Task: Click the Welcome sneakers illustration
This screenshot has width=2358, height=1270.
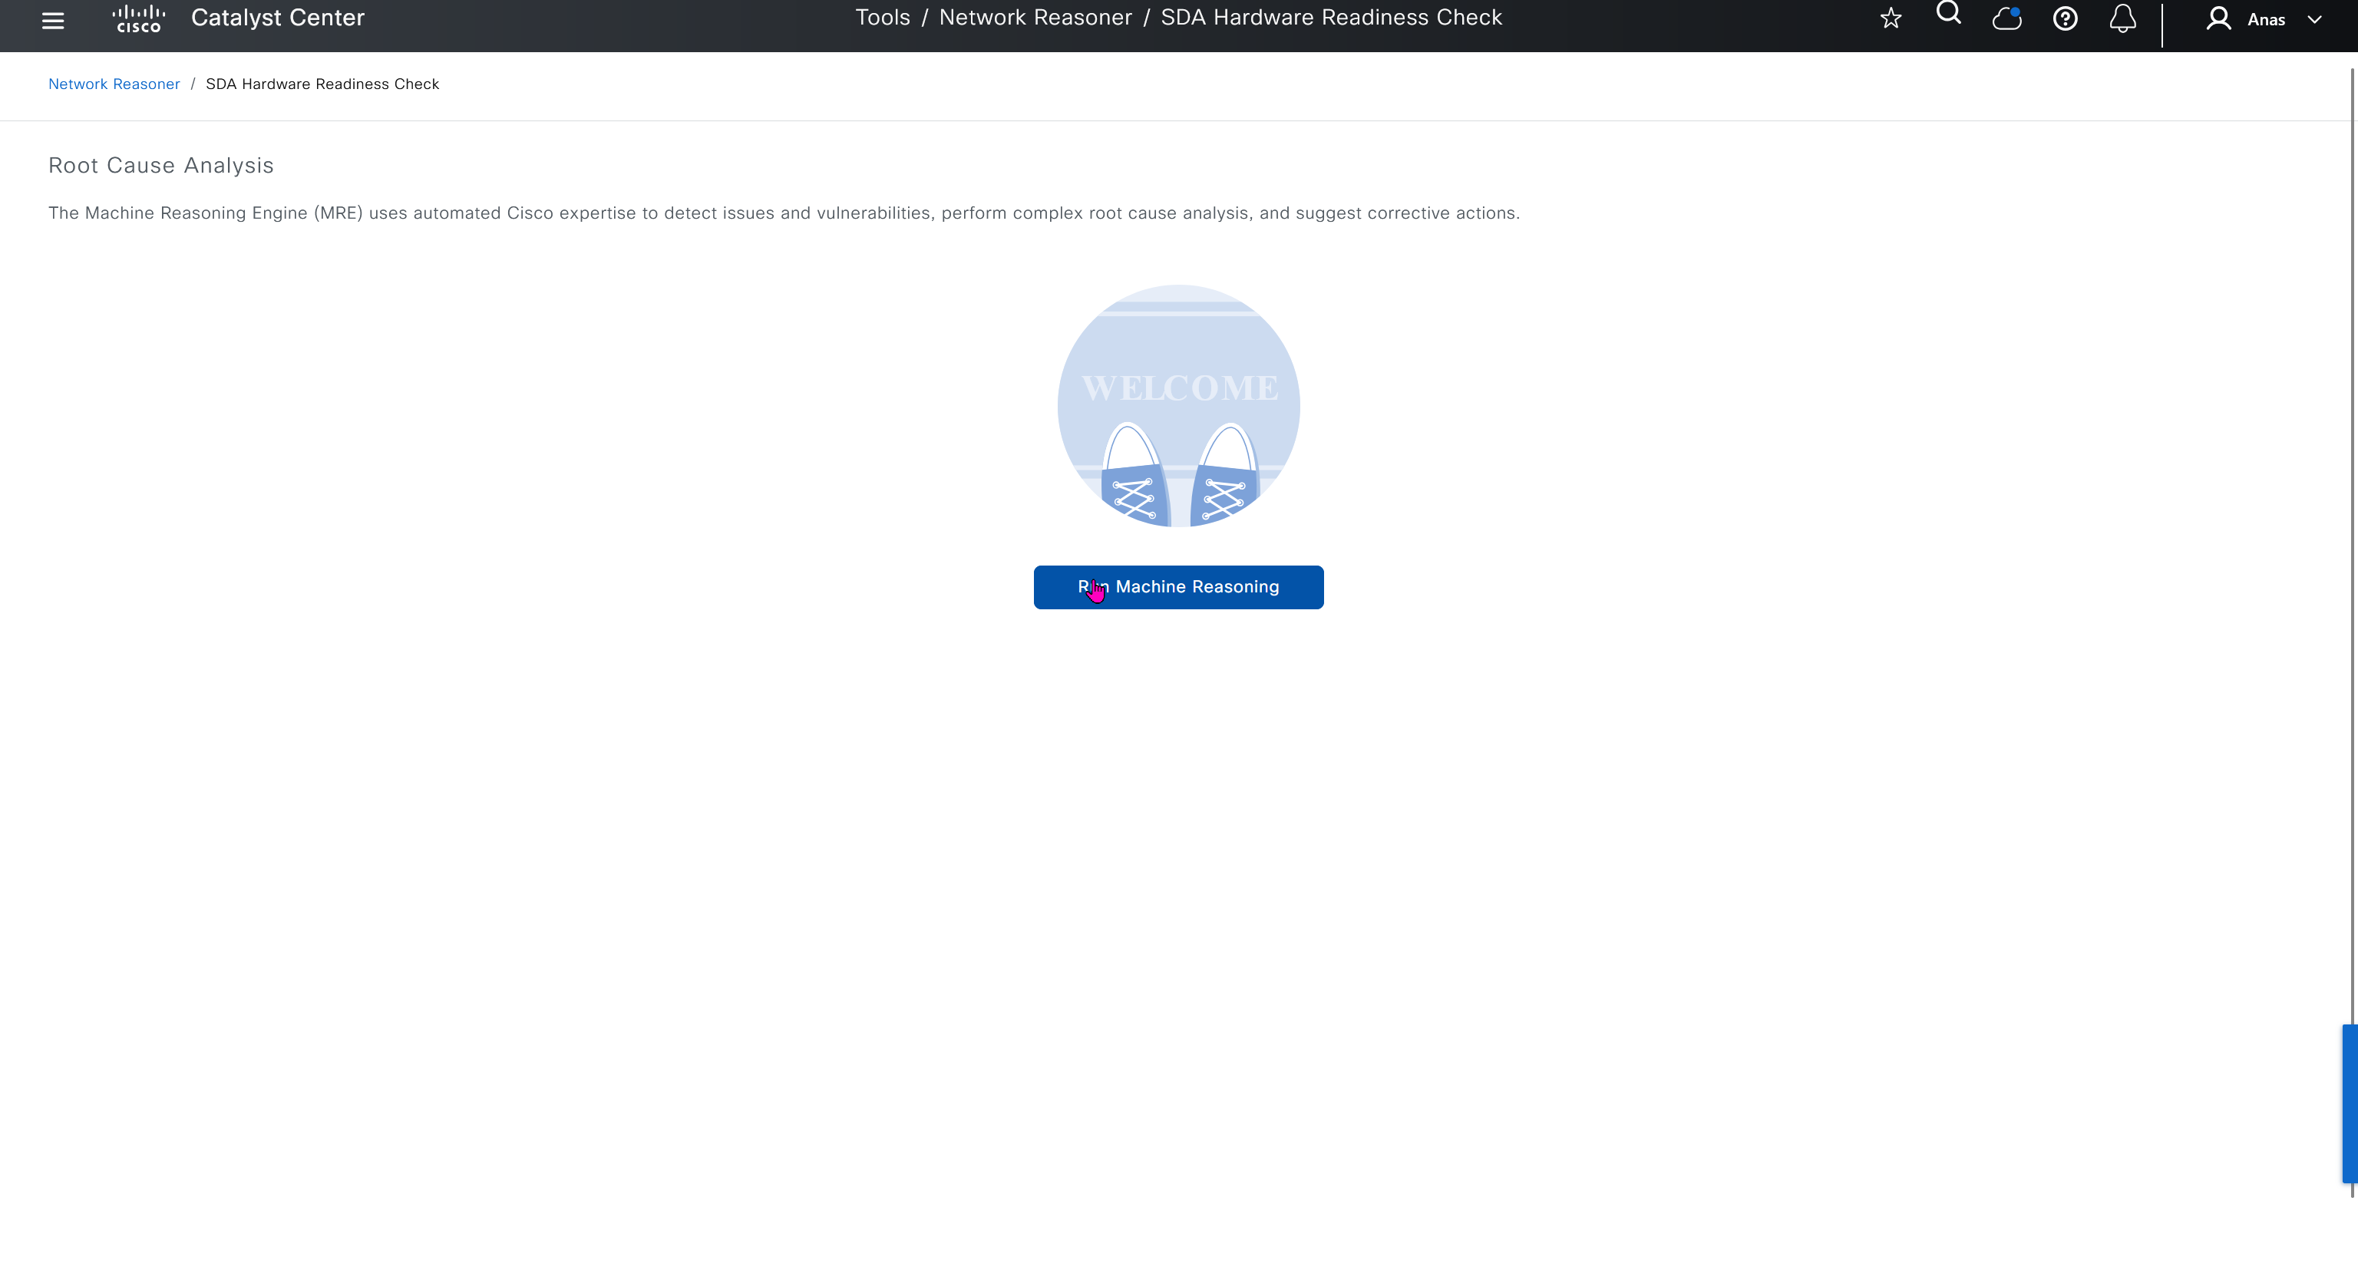Action: point(1178,405)
